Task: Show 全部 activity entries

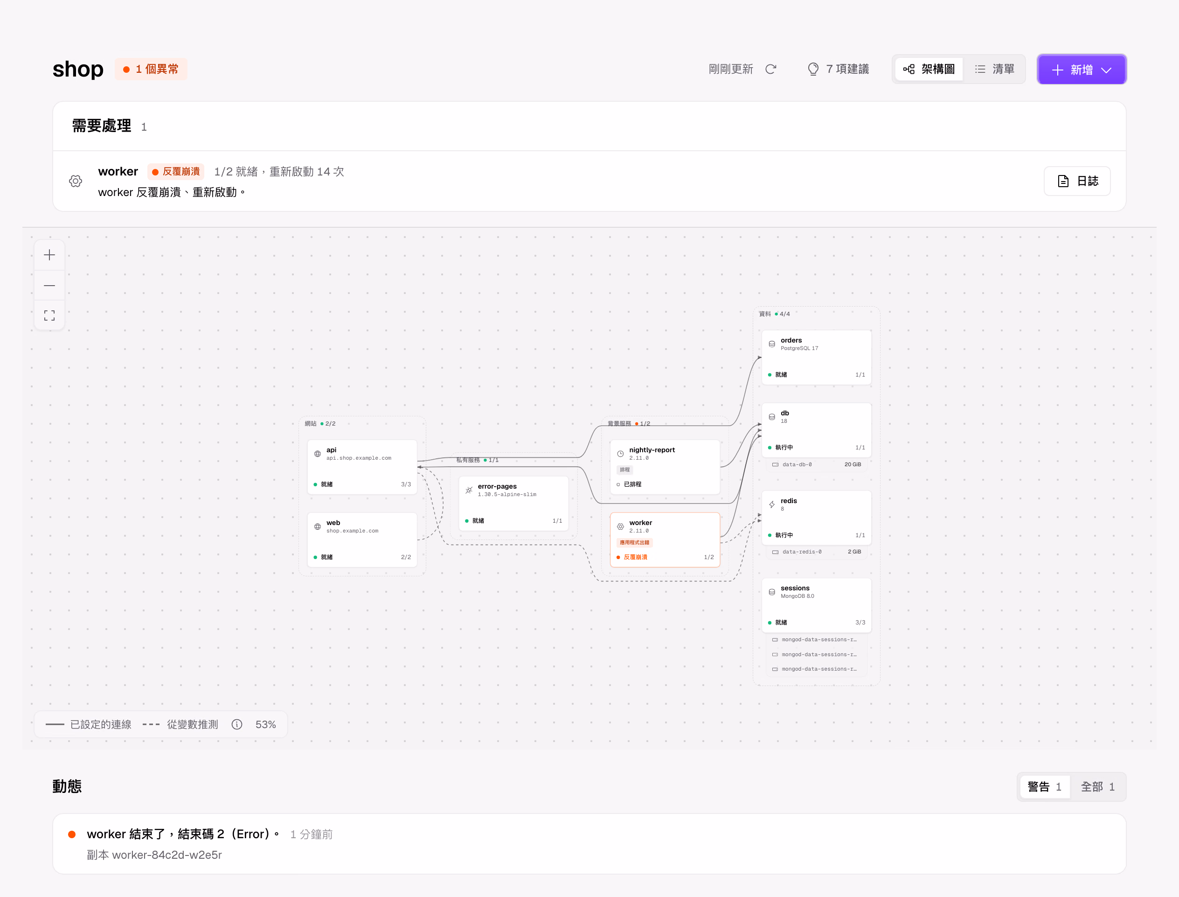Action: pyautogui.click(x=1098, y=787)
